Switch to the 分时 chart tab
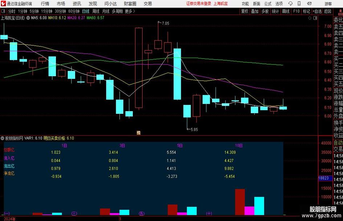 pos(12,11)
